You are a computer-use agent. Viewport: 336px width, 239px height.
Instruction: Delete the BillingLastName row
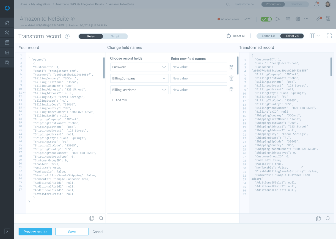point(232,90)
